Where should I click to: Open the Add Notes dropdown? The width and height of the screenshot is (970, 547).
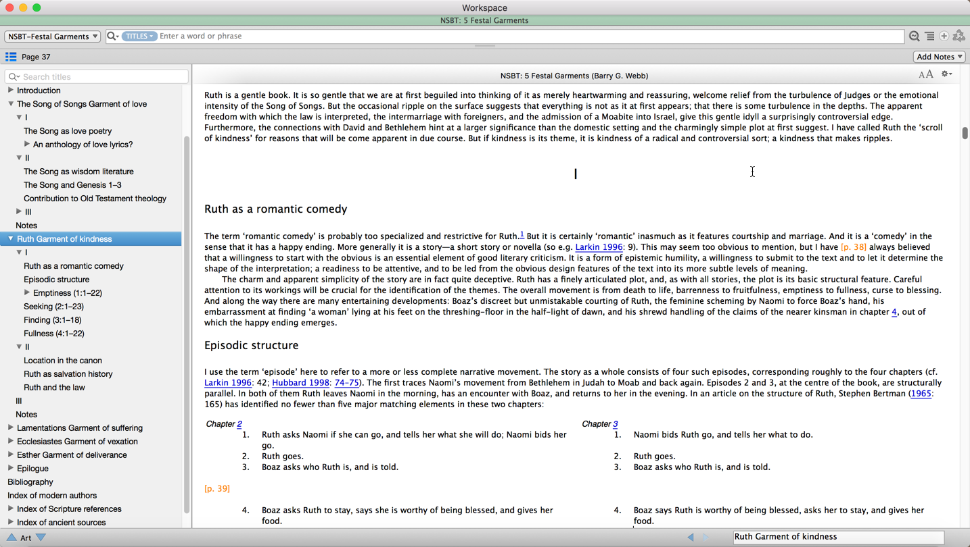(x=939, y=57)
